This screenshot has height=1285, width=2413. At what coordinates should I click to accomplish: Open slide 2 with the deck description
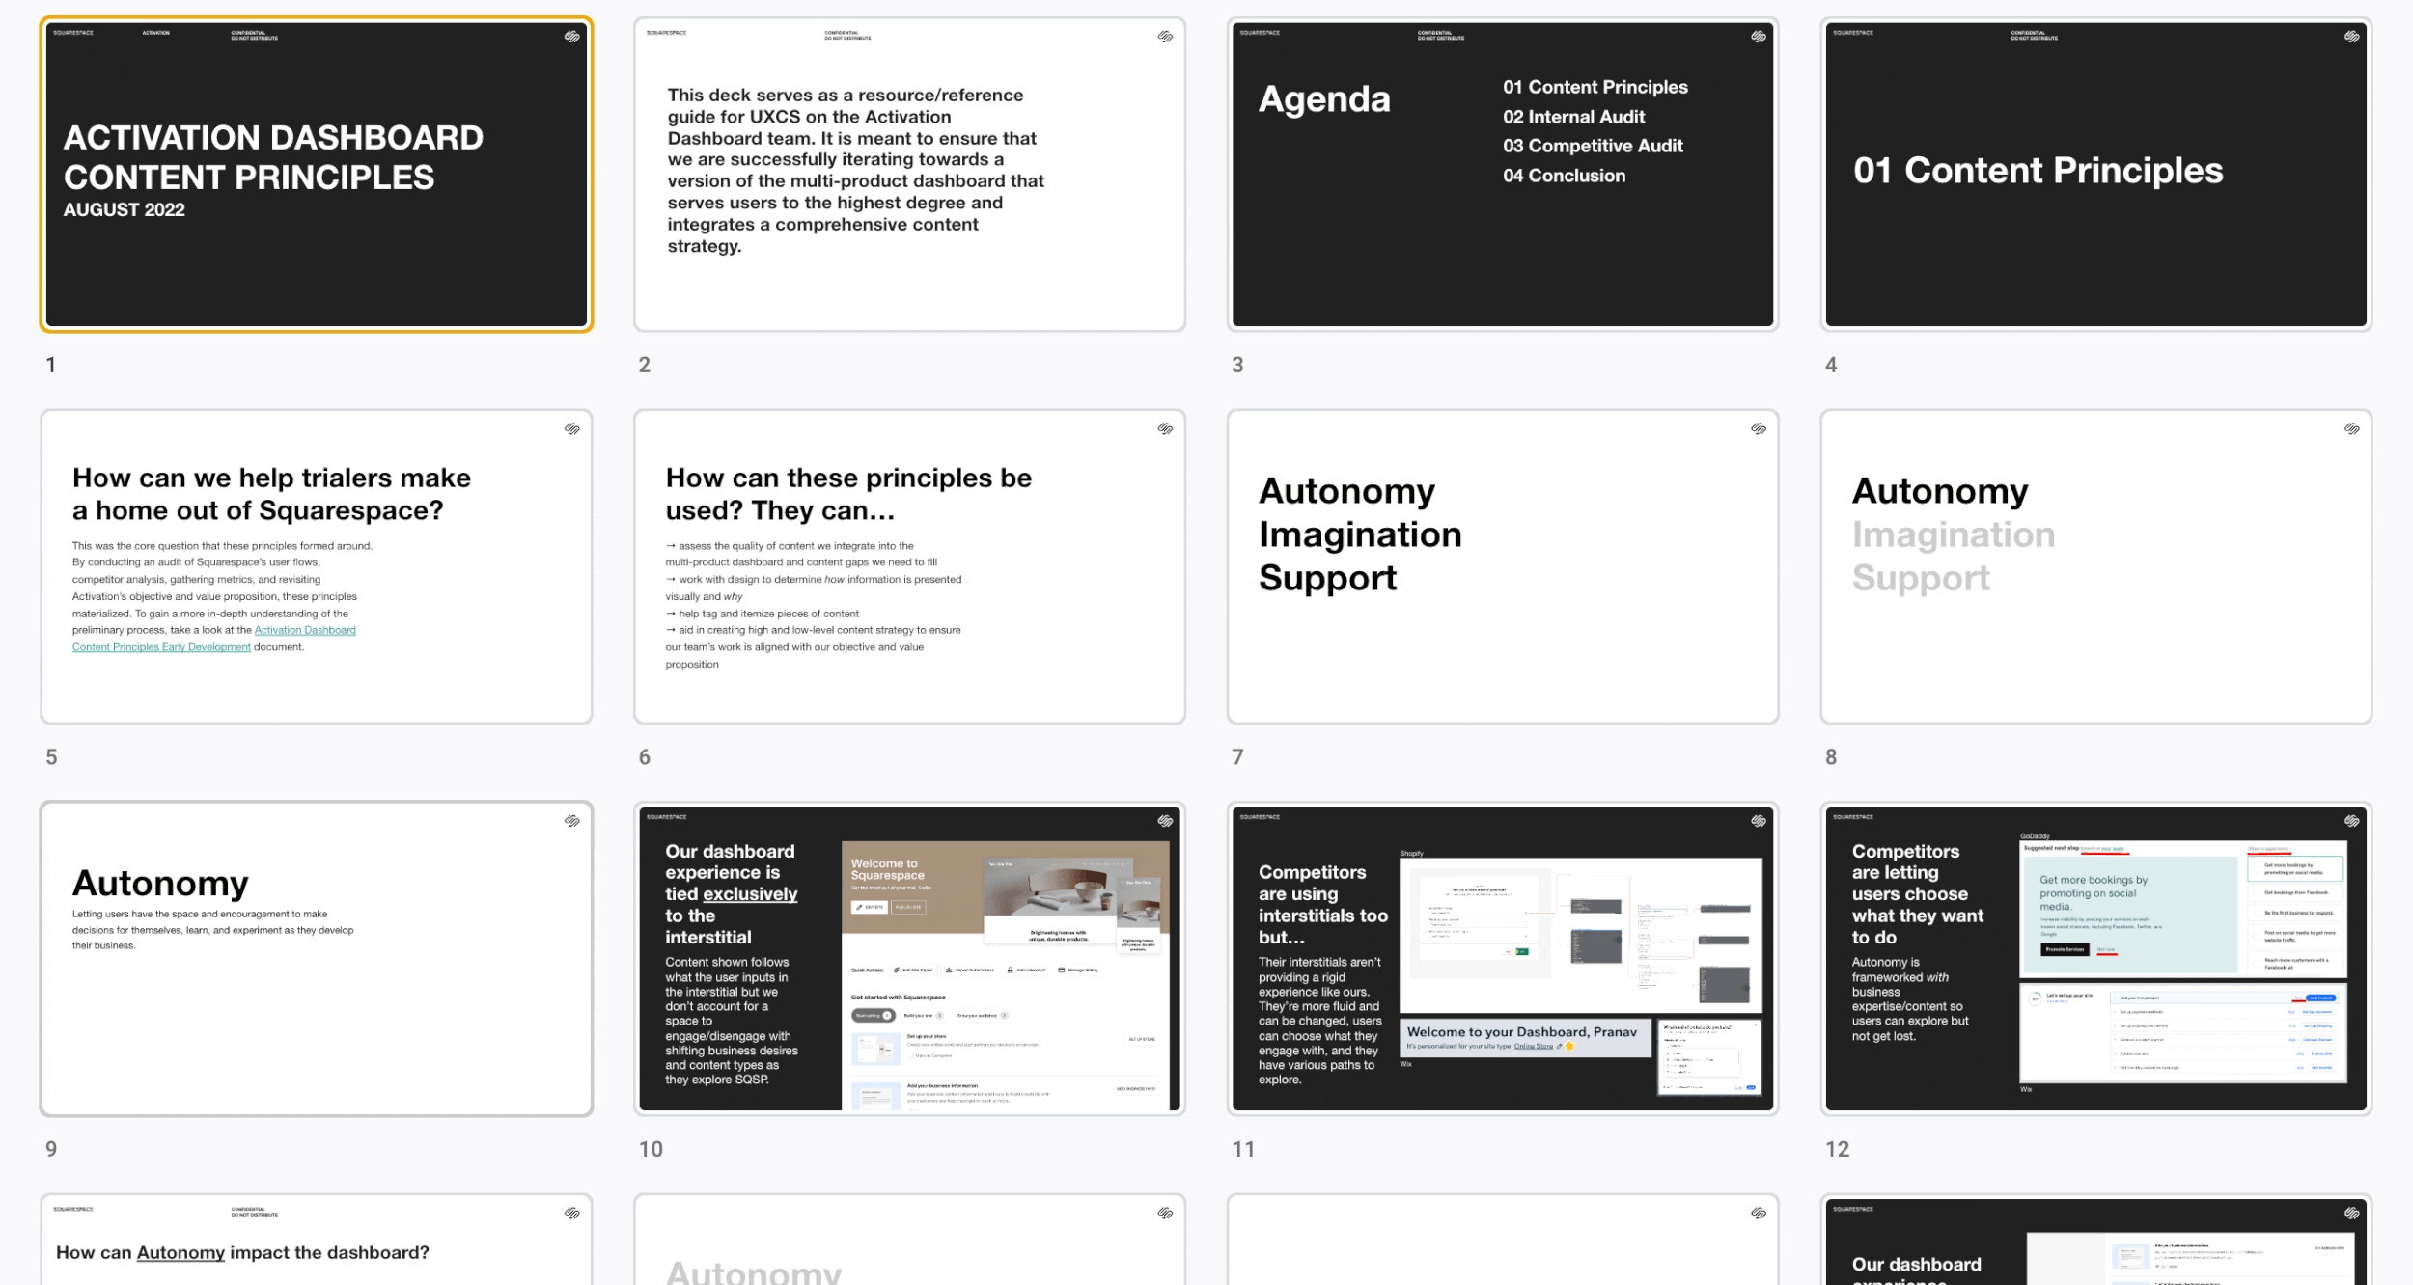[x=908, y=175]
